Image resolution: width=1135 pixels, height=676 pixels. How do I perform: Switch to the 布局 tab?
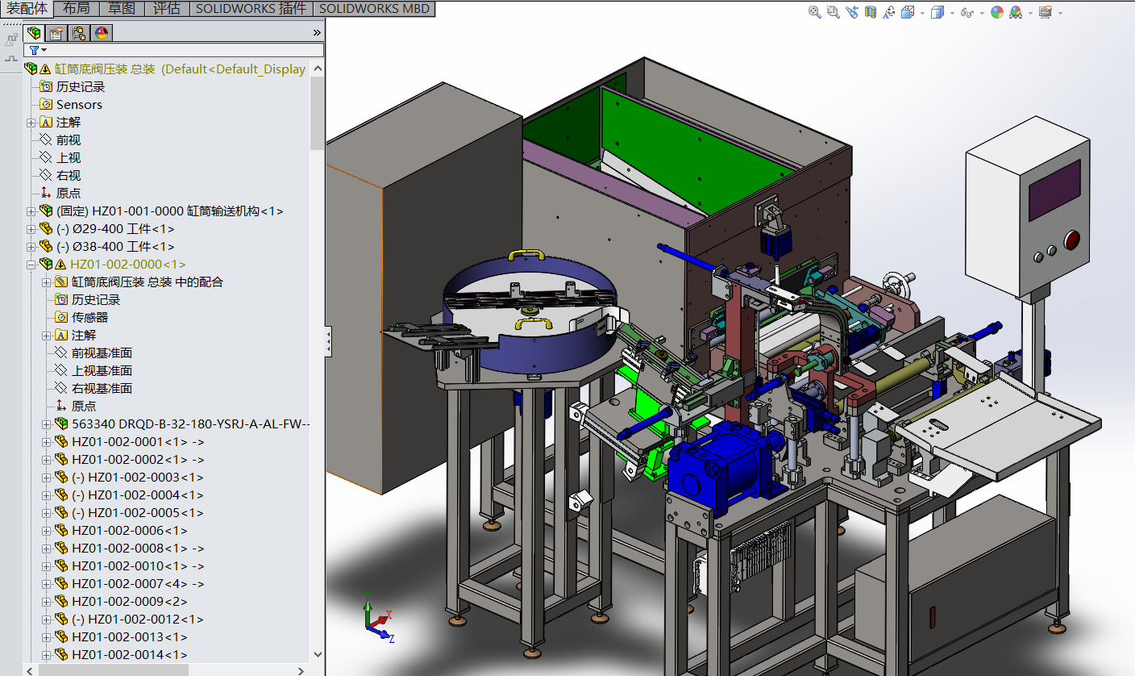coord(77,9)
